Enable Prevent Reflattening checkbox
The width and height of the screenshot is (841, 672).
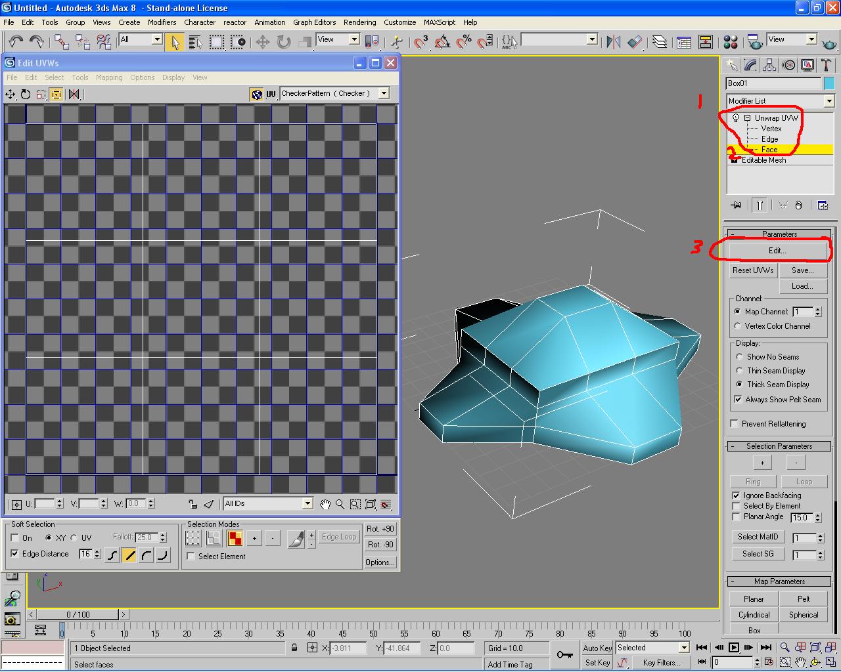click(x=735, y=424)
